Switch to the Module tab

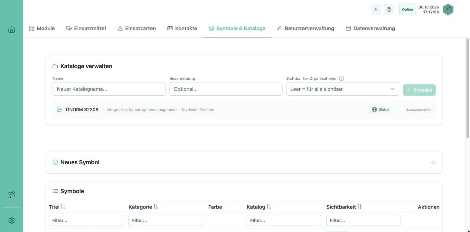click(x=42, y=28)
